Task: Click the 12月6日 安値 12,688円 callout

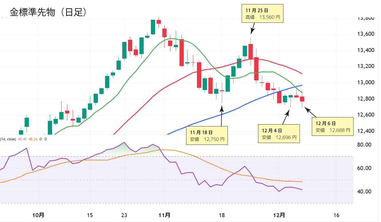Action: [333, 126]
